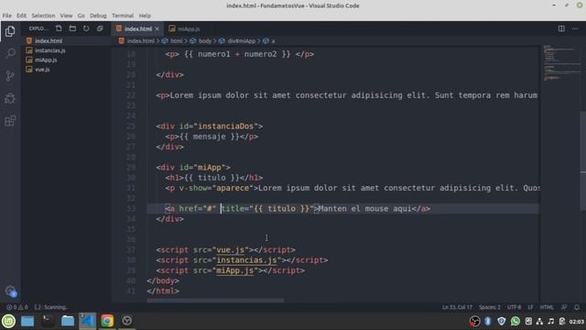Open instancias.js in the Explorer list
The height and width of the screenshot is (330, 586).
pyautogui.click(x=66, y=50)
